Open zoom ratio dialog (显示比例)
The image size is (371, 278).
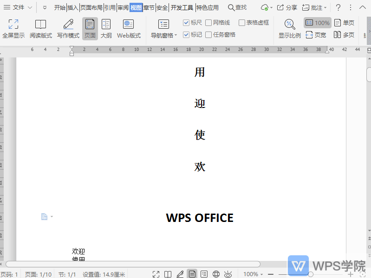click(x=289, y=29)
